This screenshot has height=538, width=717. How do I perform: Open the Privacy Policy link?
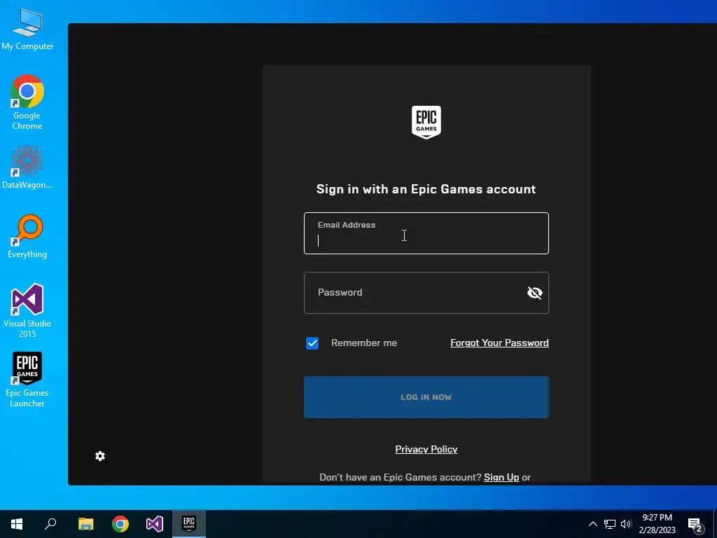(x=426, y=449)
